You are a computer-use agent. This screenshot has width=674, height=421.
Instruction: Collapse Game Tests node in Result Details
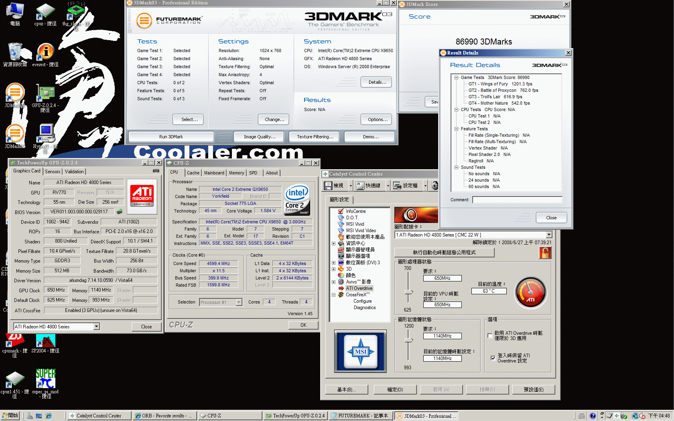tap(456, 77)
